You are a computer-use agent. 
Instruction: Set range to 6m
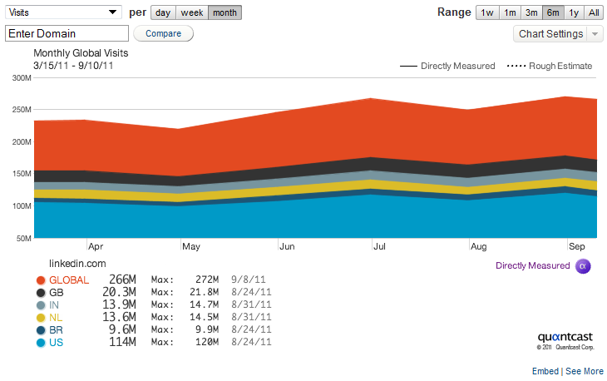tap(553, 12)
